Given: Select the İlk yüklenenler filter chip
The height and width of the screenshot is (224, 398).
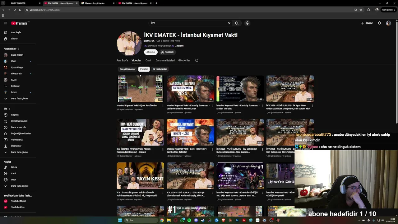Looking at the screenshot, I should 160,69.
